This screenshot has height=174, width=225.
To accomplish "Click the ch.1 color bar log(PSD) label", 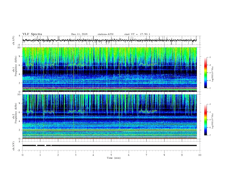I will pos(213,74).
